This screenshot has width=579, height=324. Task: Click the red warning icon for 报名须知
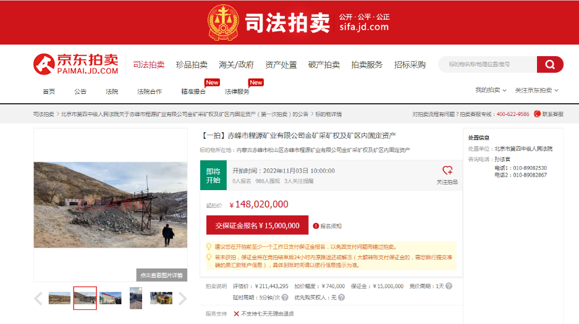[x=316, y=226]
